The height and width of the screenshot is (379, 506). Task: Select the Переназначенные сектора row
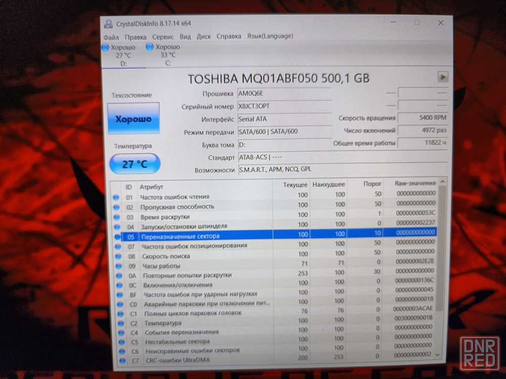(x=202, y=236)
